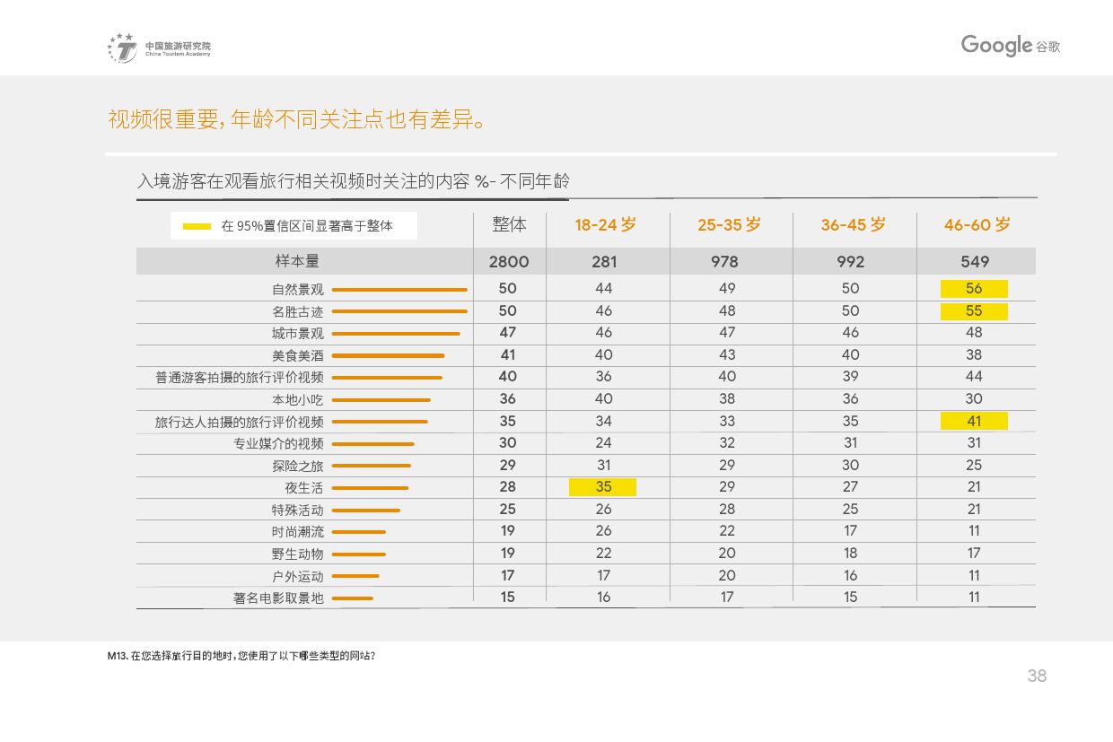Click the page number 38
This screenshot has height=742, width=1113.
coord(1037,677)
